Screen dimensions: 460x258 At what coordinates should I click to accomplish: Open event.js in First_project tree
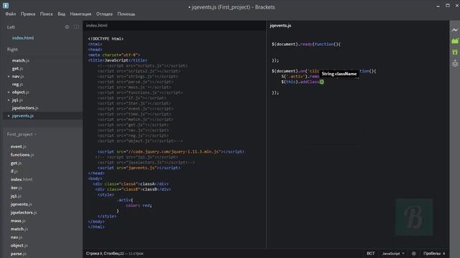coord(18,146)
